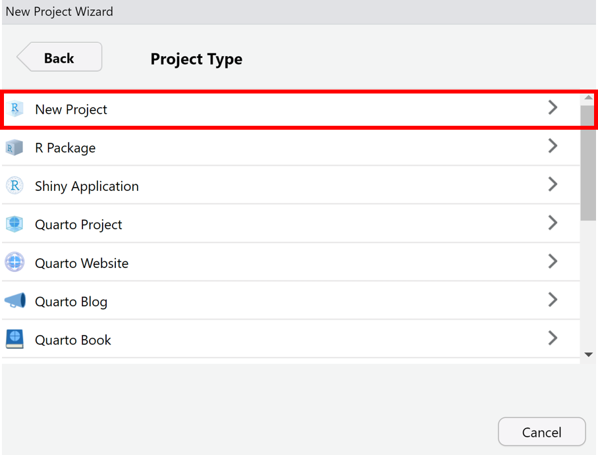Viewport: 598px width, 455px height.
Task: Click the scrollbar up arrow
Action: [x=589, y=97]
